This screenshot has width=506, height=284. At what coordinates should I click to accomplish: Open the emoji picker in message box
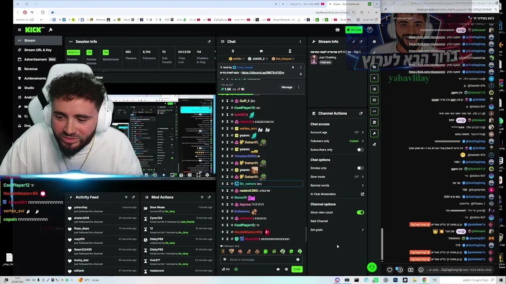click(298, 260)
